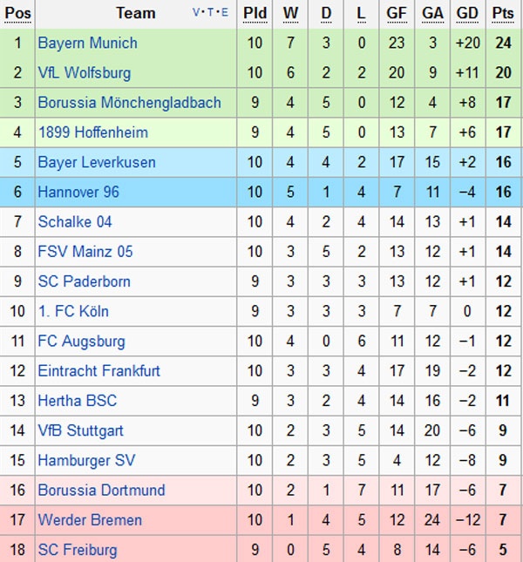Click the Hertha BSC link
The image size is (523, 562).
tap(77, 401)
